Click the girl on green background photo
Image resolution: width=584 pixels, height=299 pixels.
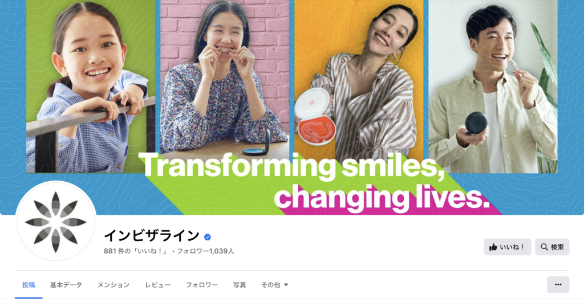(91, 86)
